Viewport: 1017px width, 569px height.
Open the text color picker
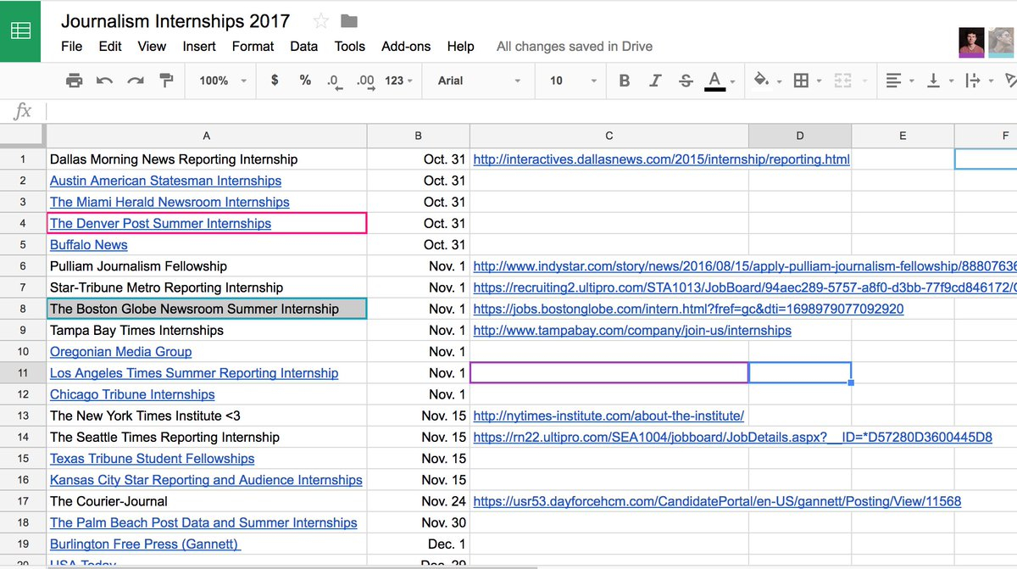pyautogui.click(x=720, y=81)
